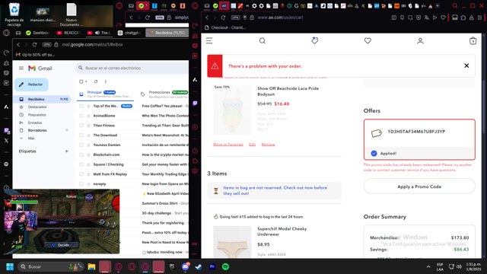Open Aria AI in left Opera sidebar
Viewport: 487px width, 274px height.
(6, 107)
